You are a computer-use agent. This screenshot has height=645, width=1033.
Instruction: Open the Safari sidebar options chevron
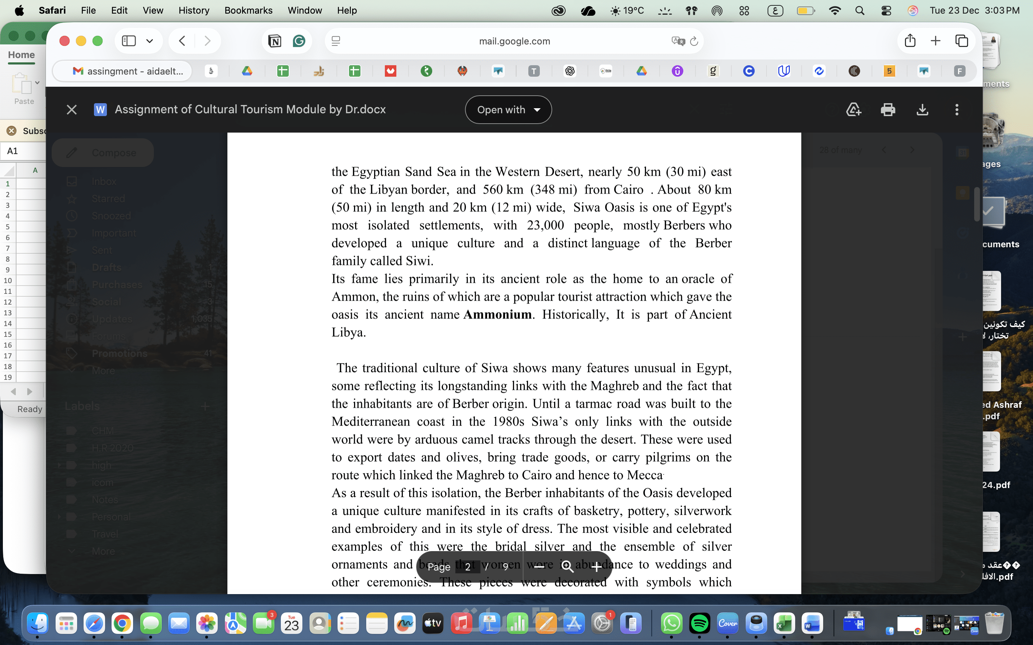(150, 41)
